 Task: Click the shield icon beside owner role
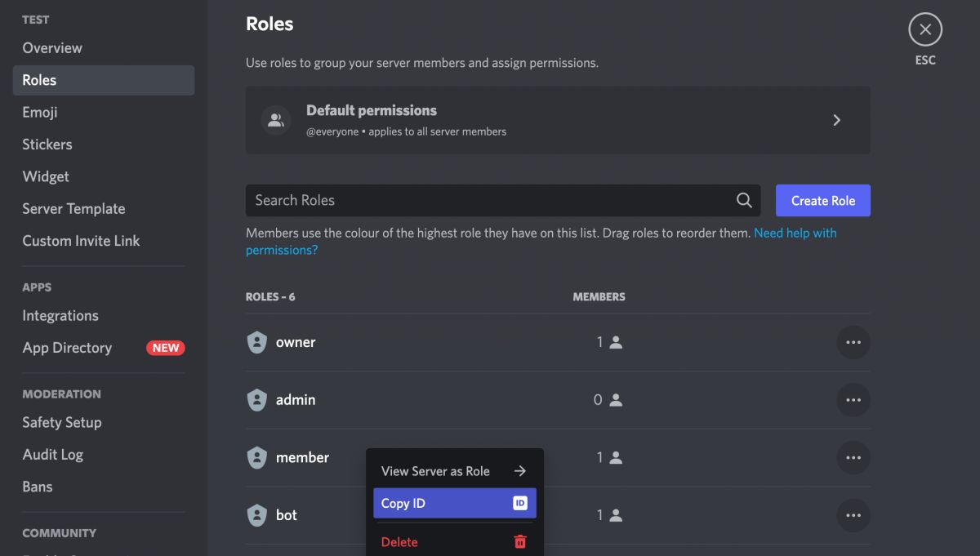click(257, 343)
